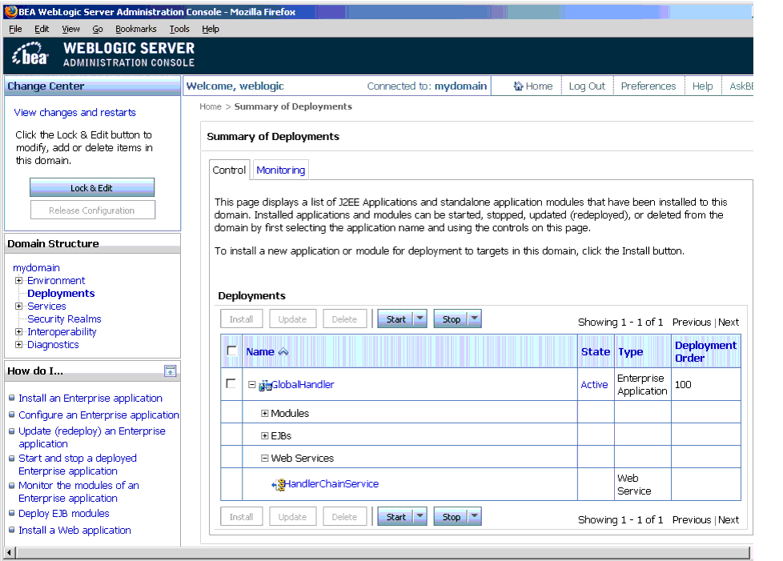Screen dimensions: 783x561
Task: Sort by the Type column header
Action: (x=630, y=351)
